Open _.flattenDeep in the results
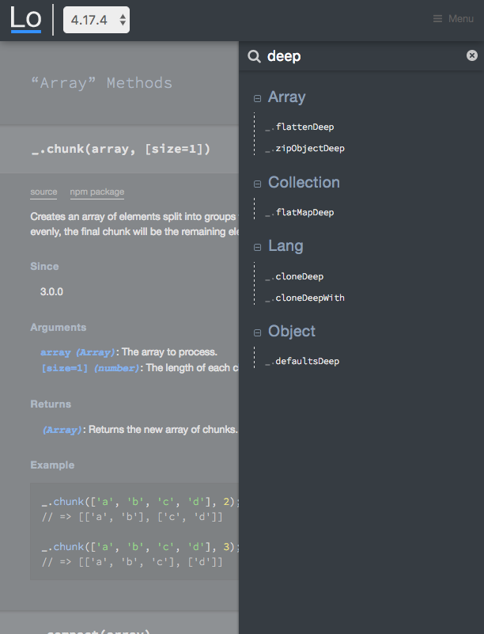 point(300,127)
